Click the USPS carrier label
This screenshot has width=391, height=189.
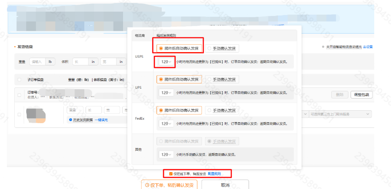click(x=139, y=57)
